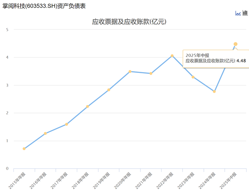Click the 2021年年报 axis label
This screenshot has width=249, height=192.
pos(144,181)
